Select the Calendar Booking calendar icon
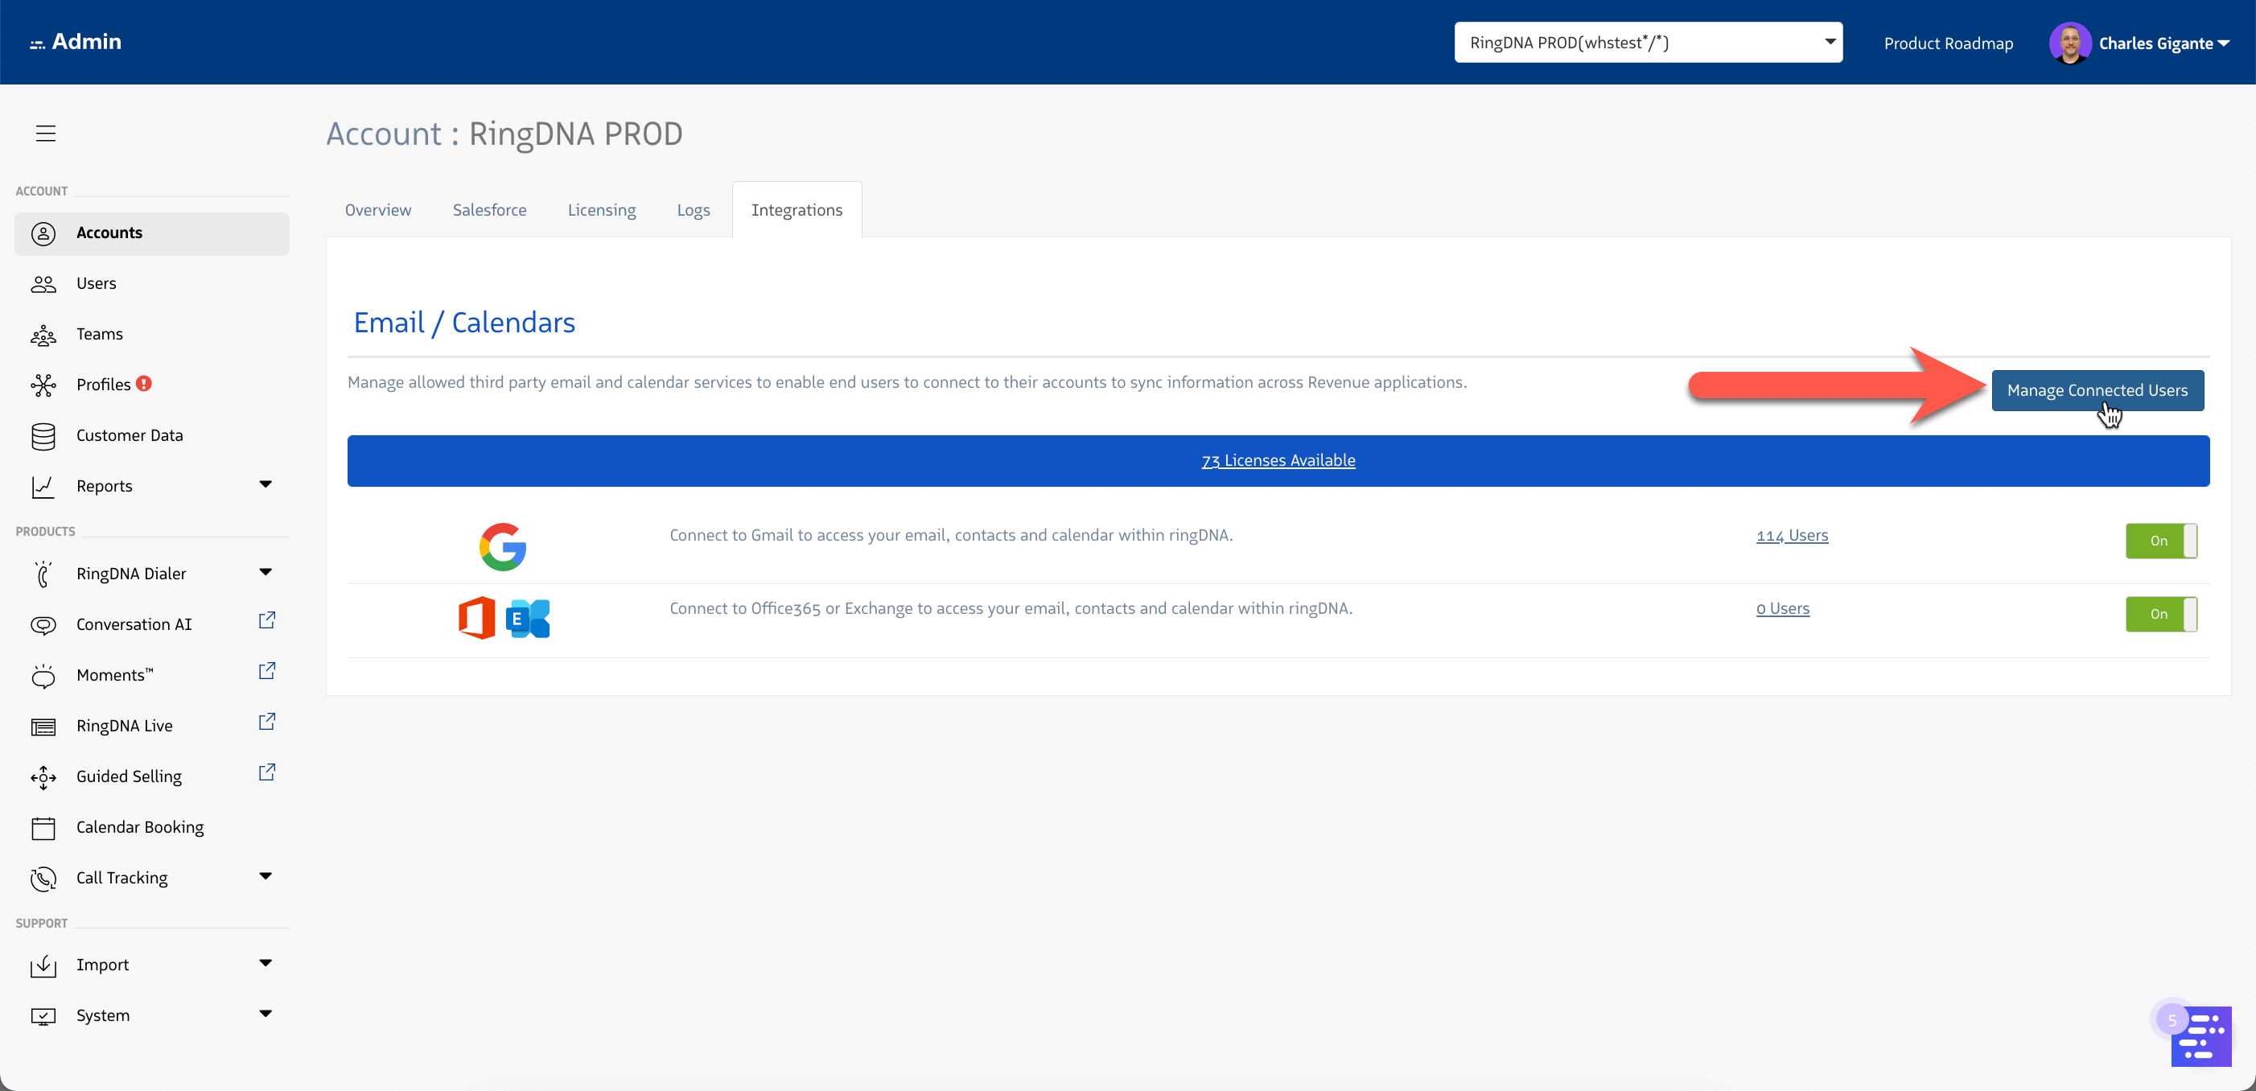Image resolution: width=2256 pixels, height=1091 pixels. 43,827
